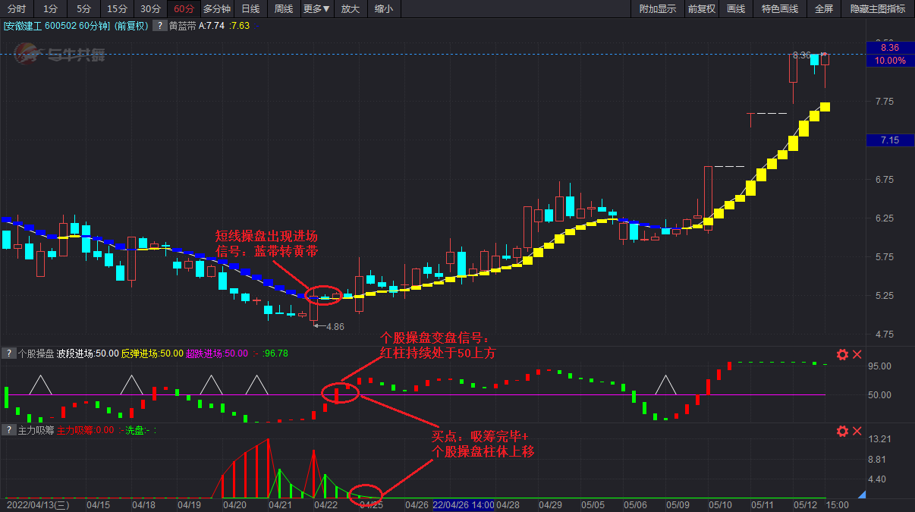
Task: Switch to 日线 daily chart
Action: [x=250, y=9]
